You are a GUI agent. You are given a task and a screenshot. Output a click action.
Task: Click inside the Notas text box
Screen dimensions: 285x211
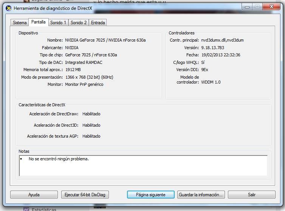[x=143, y=166]
